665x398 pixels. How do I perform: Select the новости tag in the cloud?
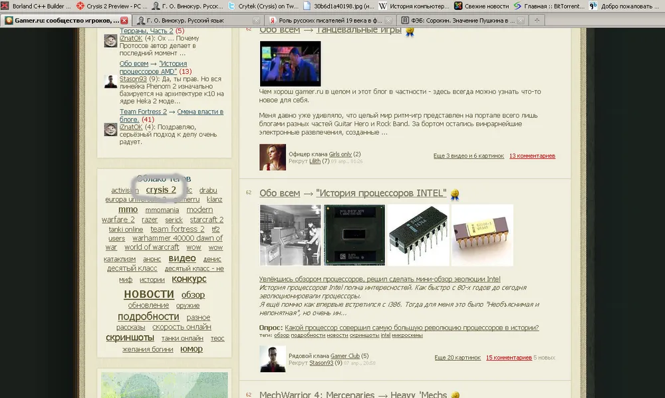[149, 294]
